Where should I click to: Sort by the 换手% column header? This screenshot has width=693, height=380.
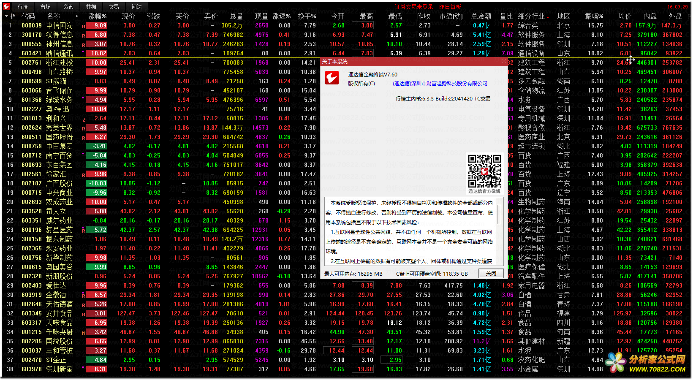[307, 16]
